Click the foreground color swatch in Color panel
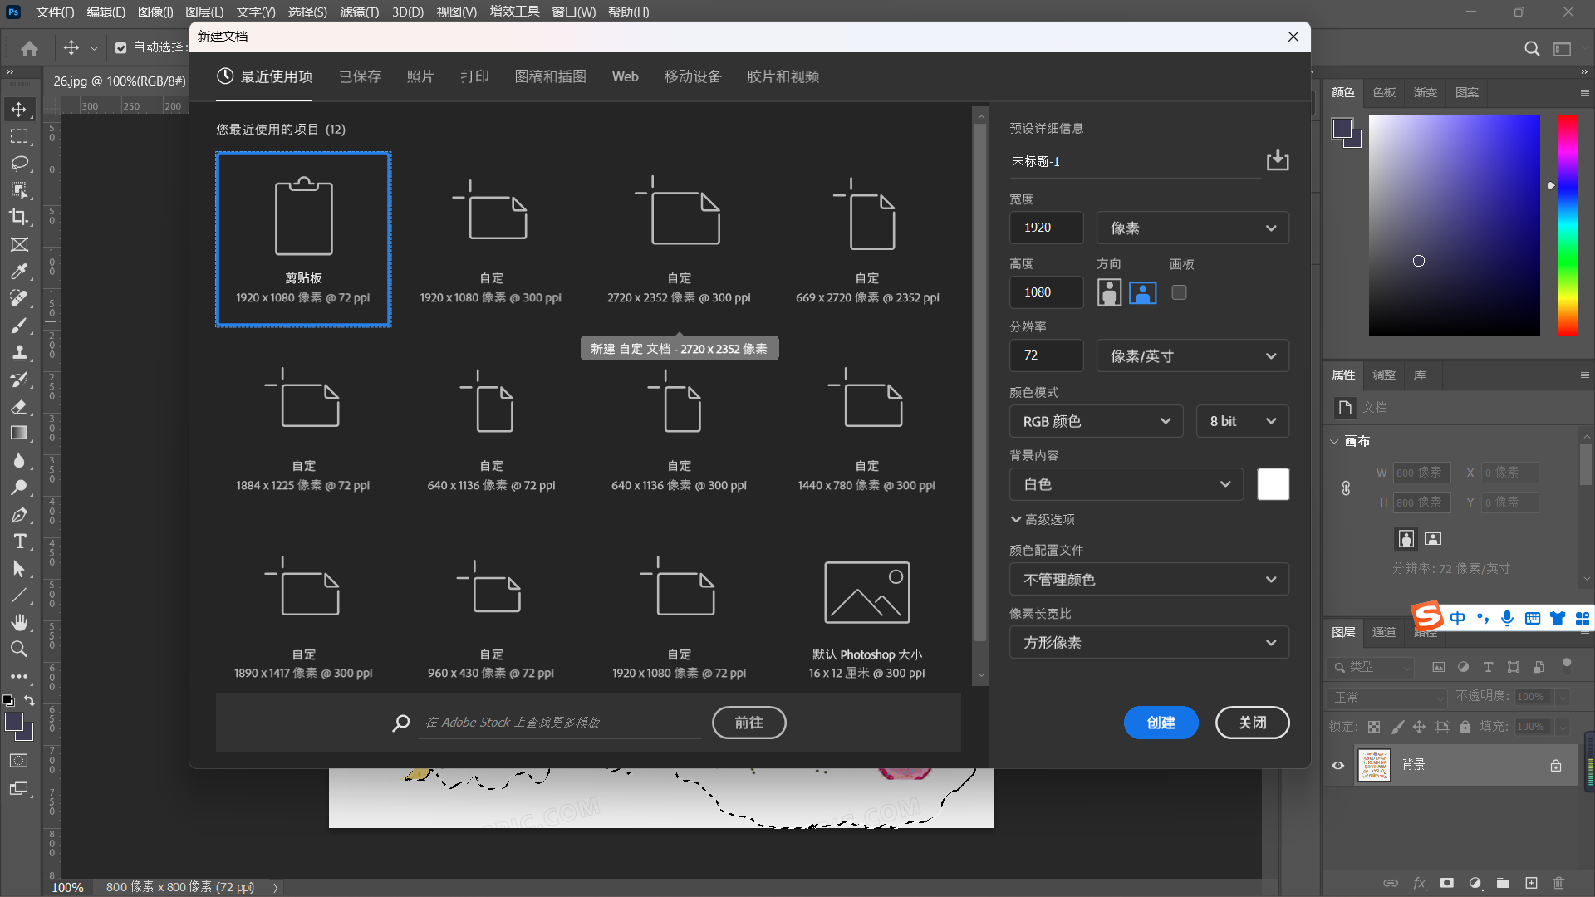The width and height of the screenshot is (1595, 897). [1342, 129]
